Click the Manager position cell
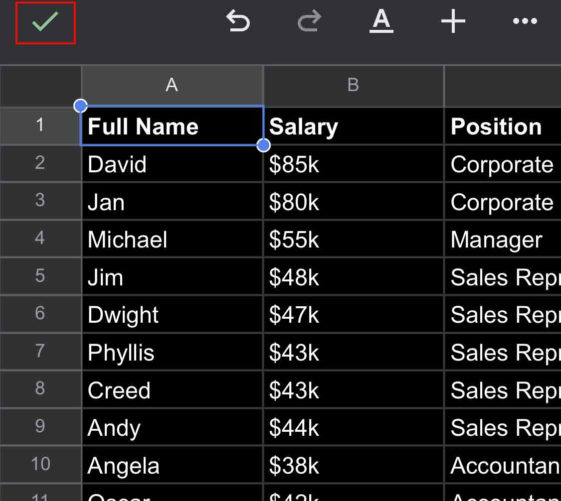Screen dimensions: 561x501 [502, 240]
